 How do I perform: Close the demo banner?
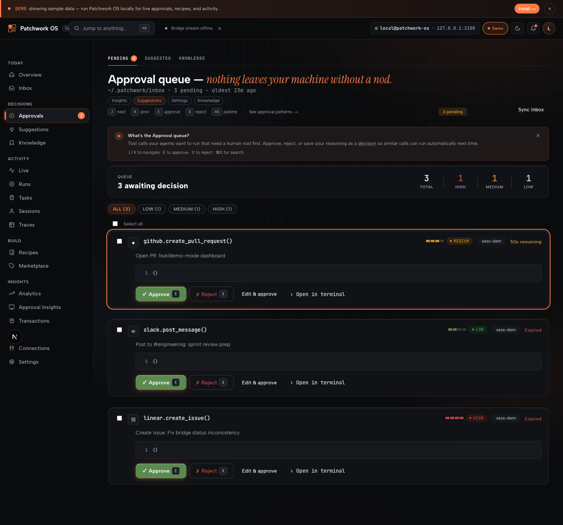[x=550, y=9]
